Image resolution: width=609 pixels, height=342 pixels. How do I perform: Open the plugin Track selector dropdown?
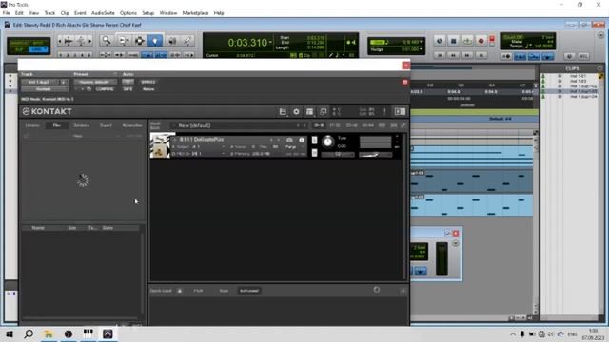[x=40, y=82]
